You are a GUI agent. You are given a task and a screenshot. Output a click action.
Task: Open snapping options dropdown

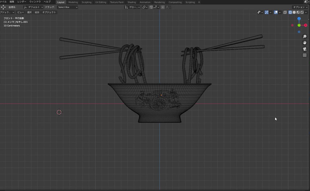pyautogui.click(x=156, y=7)
